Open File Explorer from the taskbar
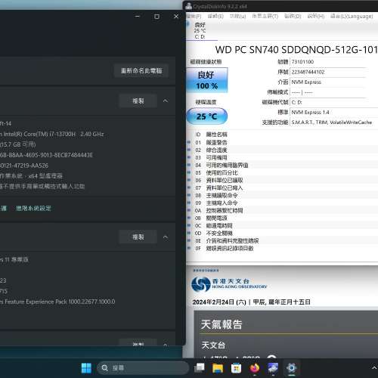378x378 pixels. (x=218, y=368)
